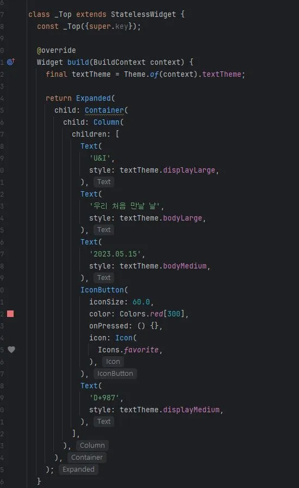This screenshot has width=299, height=488.
Task: Click textTheme.bodyLarge style property
Action: (161, 218)
